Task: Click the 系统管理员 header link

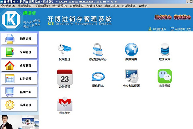Action: click(x=159, y=29)
